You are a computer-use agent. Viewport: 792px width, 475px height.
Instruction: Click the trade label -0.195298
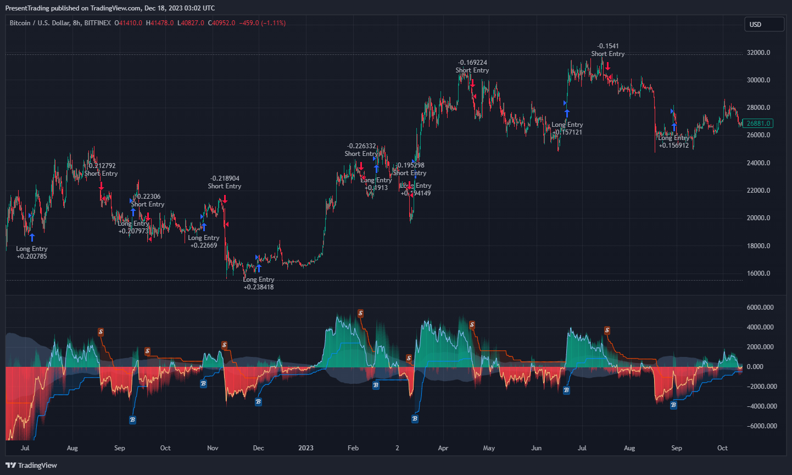(x=410, y=165)
